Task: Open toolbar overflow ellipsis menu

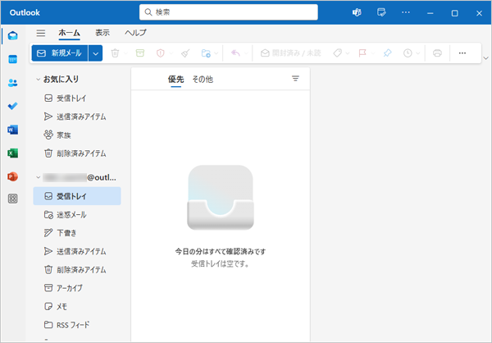Action: tap(462, 53)
